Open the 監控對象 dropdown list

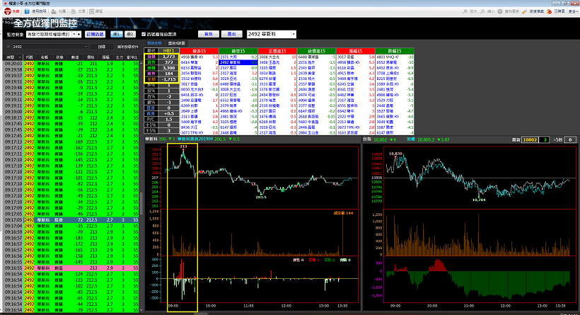point(74,35)
